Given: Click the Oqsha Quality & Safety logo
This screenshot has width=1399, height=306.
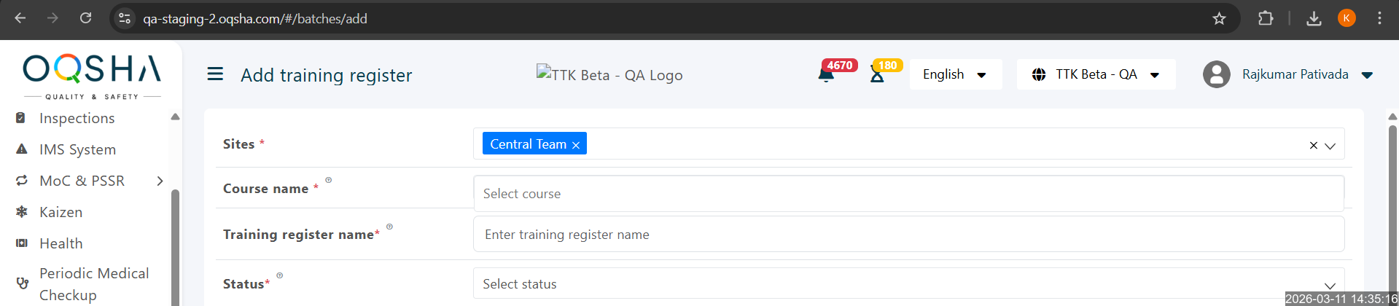Looking at the screenshot, I should [x=92, y=74].
